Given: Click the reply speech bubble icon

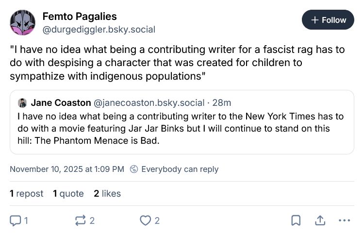Looking at the screenshot, I should point(16,220).
